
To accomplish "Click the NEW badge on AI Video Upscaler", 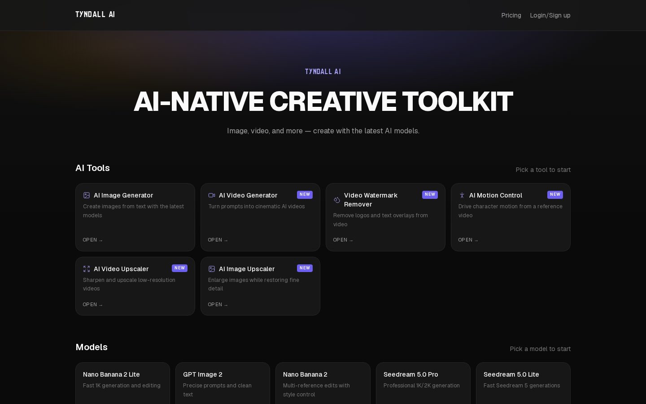I will point(179,268).
